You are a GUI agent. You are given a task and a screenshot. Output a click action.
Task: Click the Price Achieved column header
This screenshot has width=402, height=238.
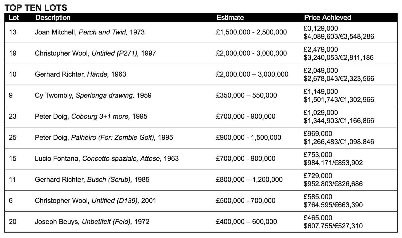tap(327, 18)
